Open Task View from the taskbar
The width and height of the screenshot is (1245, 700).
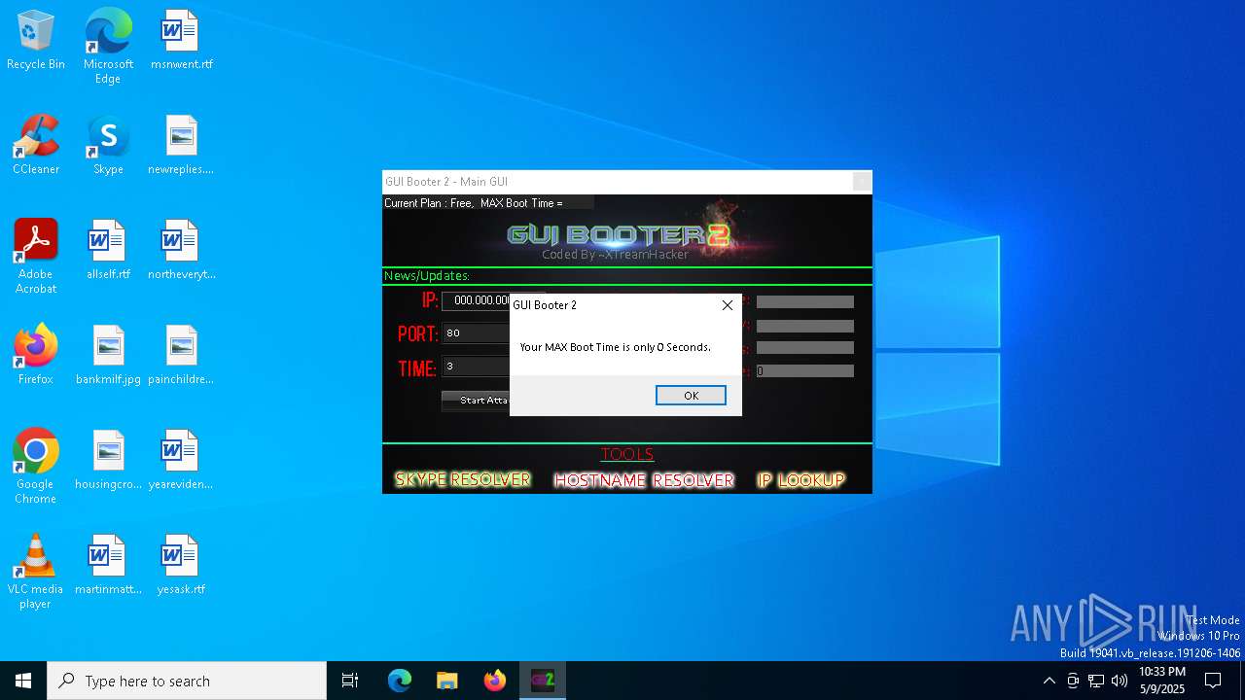[350, 681]
